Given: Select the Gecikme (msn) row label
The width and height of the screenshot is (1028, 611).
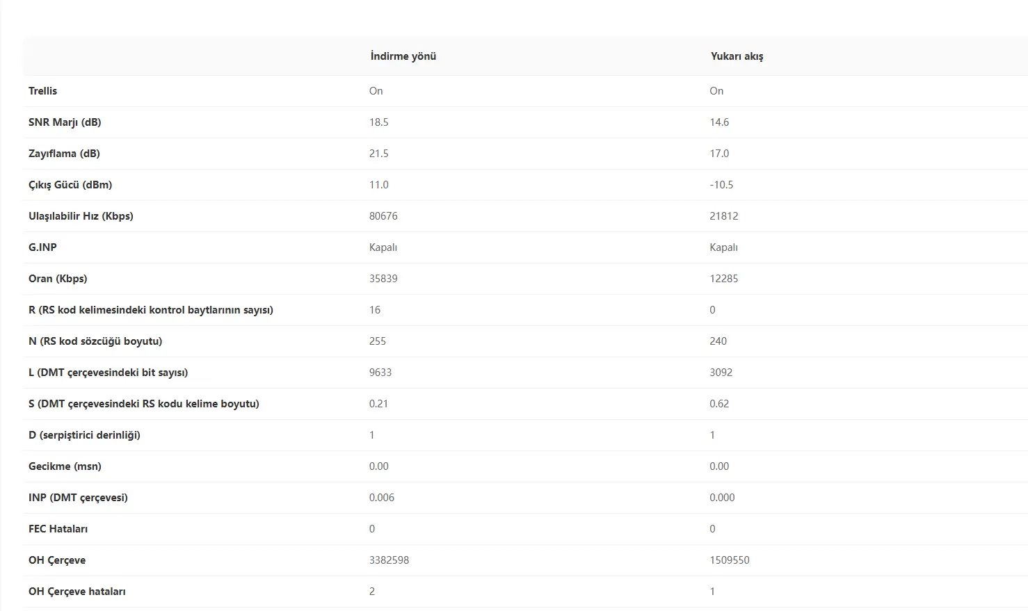Looking at the screenshot, I should click(65, 466).
